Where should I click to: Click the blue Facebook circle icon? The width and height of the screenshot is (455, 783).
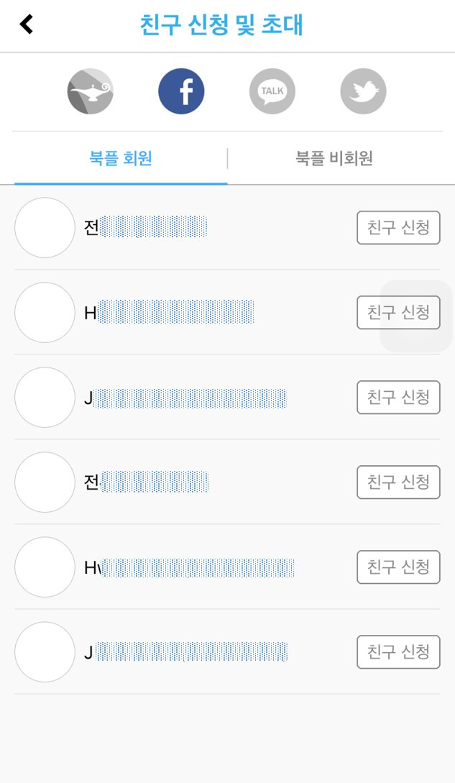181,91
